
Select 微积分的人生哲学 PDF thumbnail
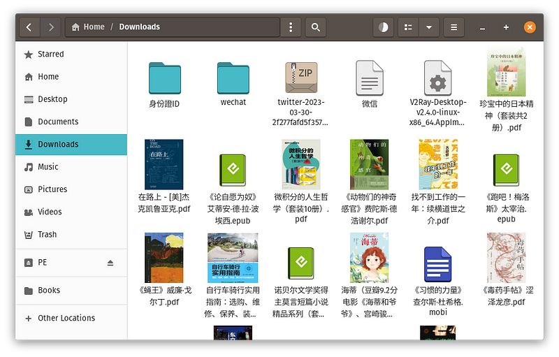pyautogui.click(x=301, y=164)
